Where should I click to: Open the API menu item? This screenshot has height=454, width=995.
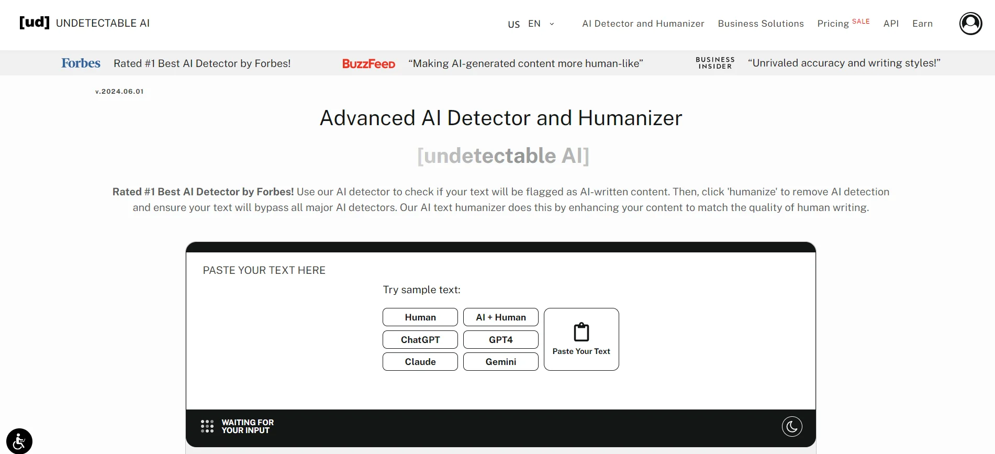coord(891,24)
